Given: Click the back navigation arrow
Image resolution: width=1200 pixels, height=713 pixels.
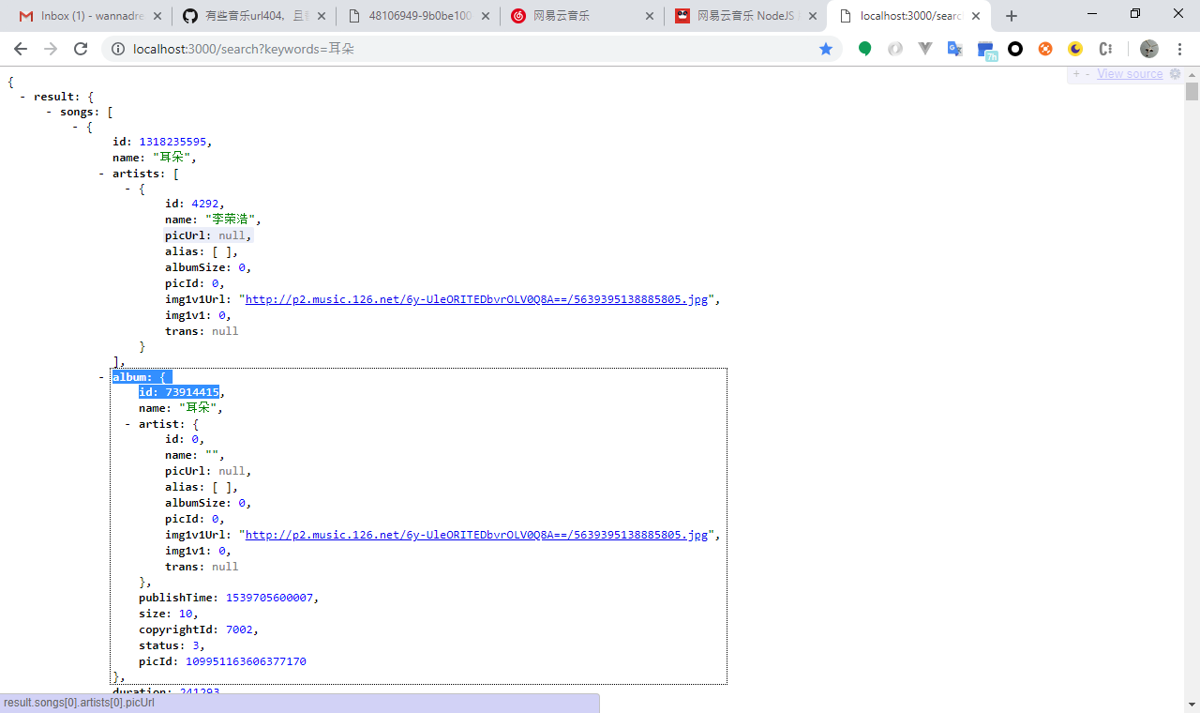Looking at the screenshot, I should pos(20,49).
